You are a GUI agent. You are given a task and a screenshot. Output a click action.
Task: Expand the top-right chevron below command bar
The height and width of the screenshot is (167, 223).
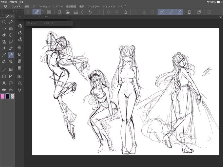(x=220, y=17)
